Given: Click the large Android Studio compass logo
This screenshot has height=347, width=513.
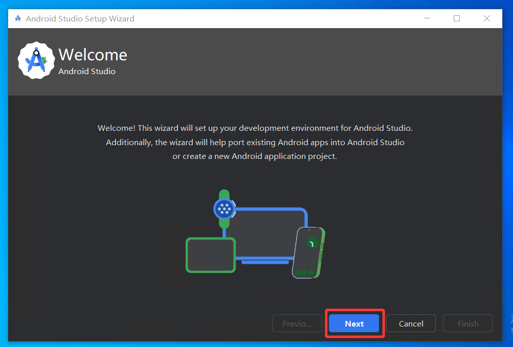Looking at the screenshot, I should coord(36,61).
